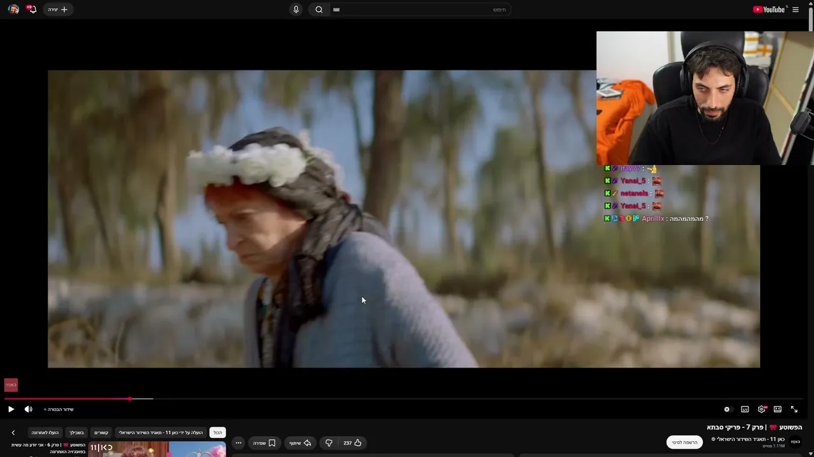This screenshot has width=814, height=457.
Task: Subscribe with the 'הרשמה למינוי' button
Action: (684, 442)
